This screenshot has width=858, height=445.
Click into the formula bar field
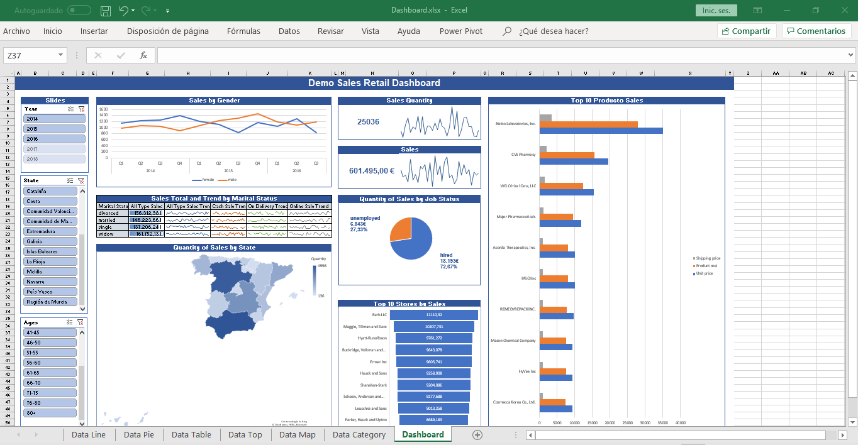pyautogui.click(x=506, y=55)
